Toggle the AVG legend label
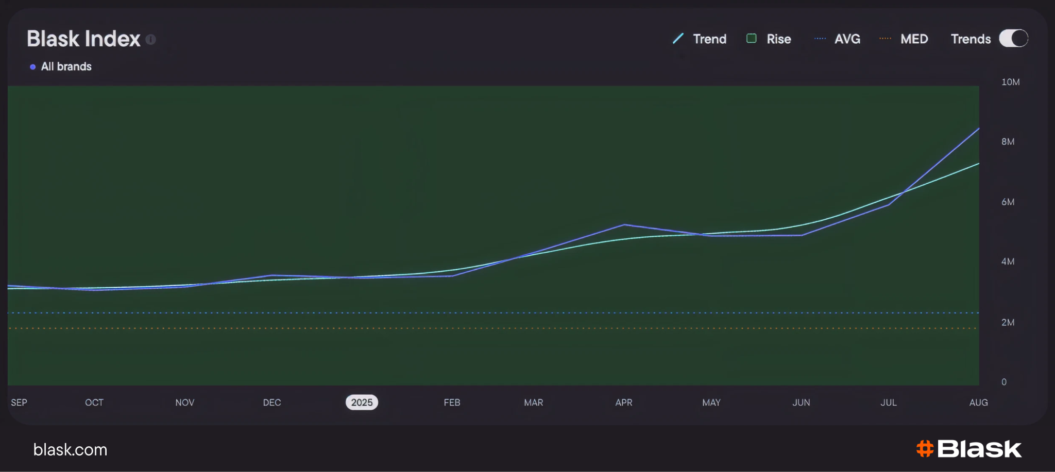Image resolution: width=1055 pixels, height=472 pixels. [x=847, y=39]
